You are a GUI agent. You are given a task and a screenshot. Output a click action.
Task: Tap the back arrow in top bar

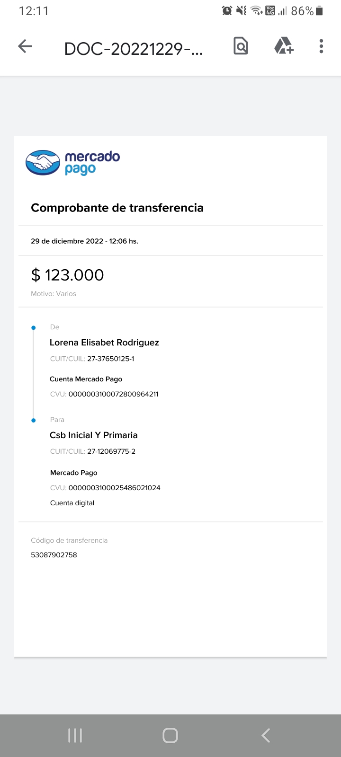point(25,46)
